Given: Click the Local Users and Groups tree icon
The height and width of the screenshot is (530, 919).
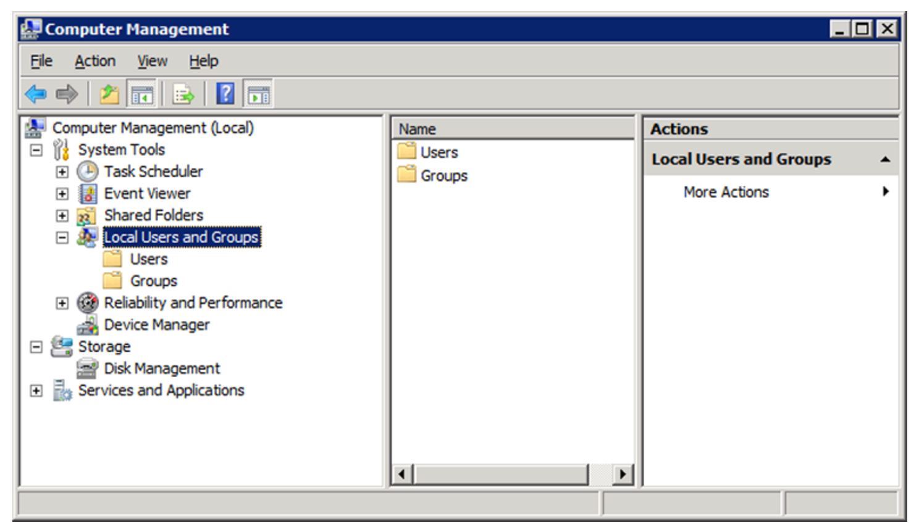Looking at the screenshot, I should point(87,238).
